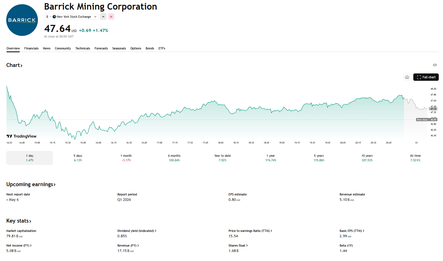Open the embed code icon near Chart heading

tap(435, 65)
